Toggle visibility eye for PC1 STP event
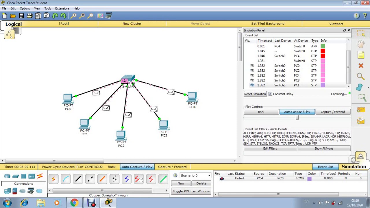 [252, 85]
